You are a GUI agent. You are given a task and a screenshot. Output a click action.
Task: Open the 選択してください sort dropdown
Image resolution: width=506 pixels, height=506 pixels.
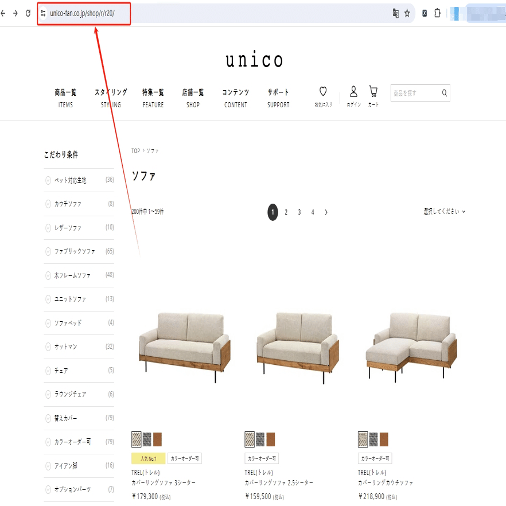coord(445,212)
